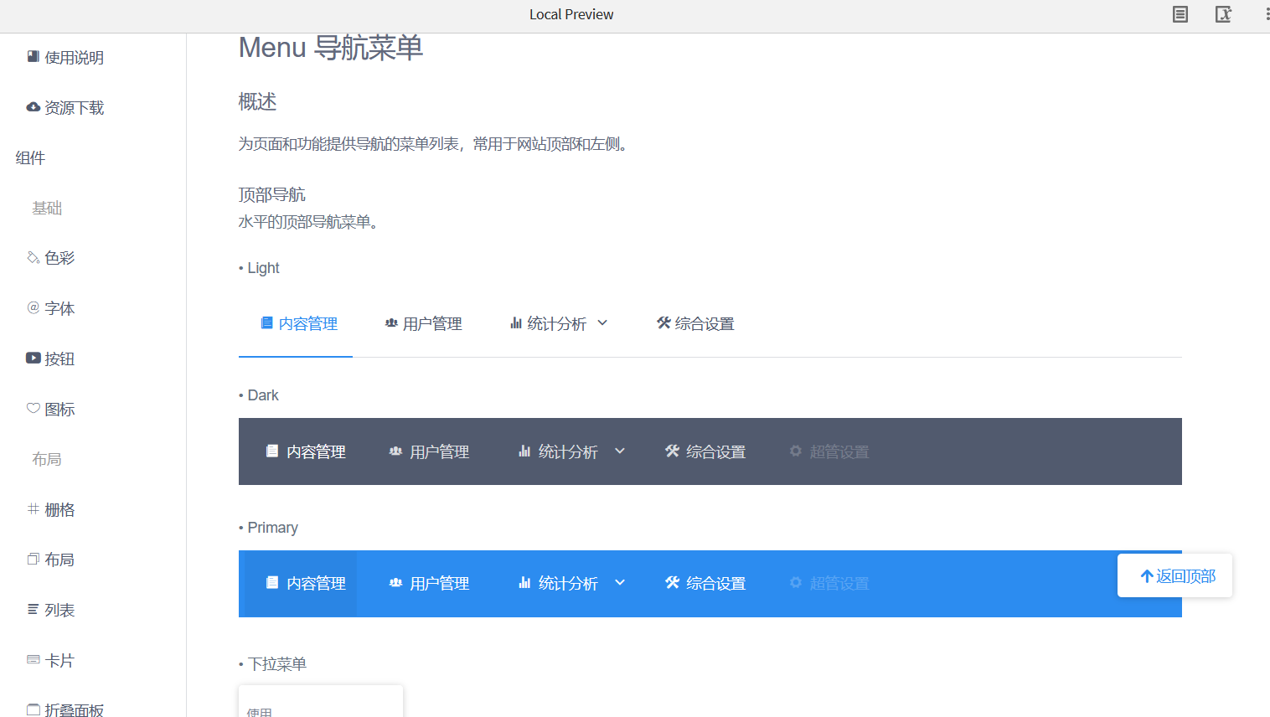This screenshot has width=1270, height=717.
Task: Click the bar chart icon in Dark menu 统计分析
Action: coord(524,451)
